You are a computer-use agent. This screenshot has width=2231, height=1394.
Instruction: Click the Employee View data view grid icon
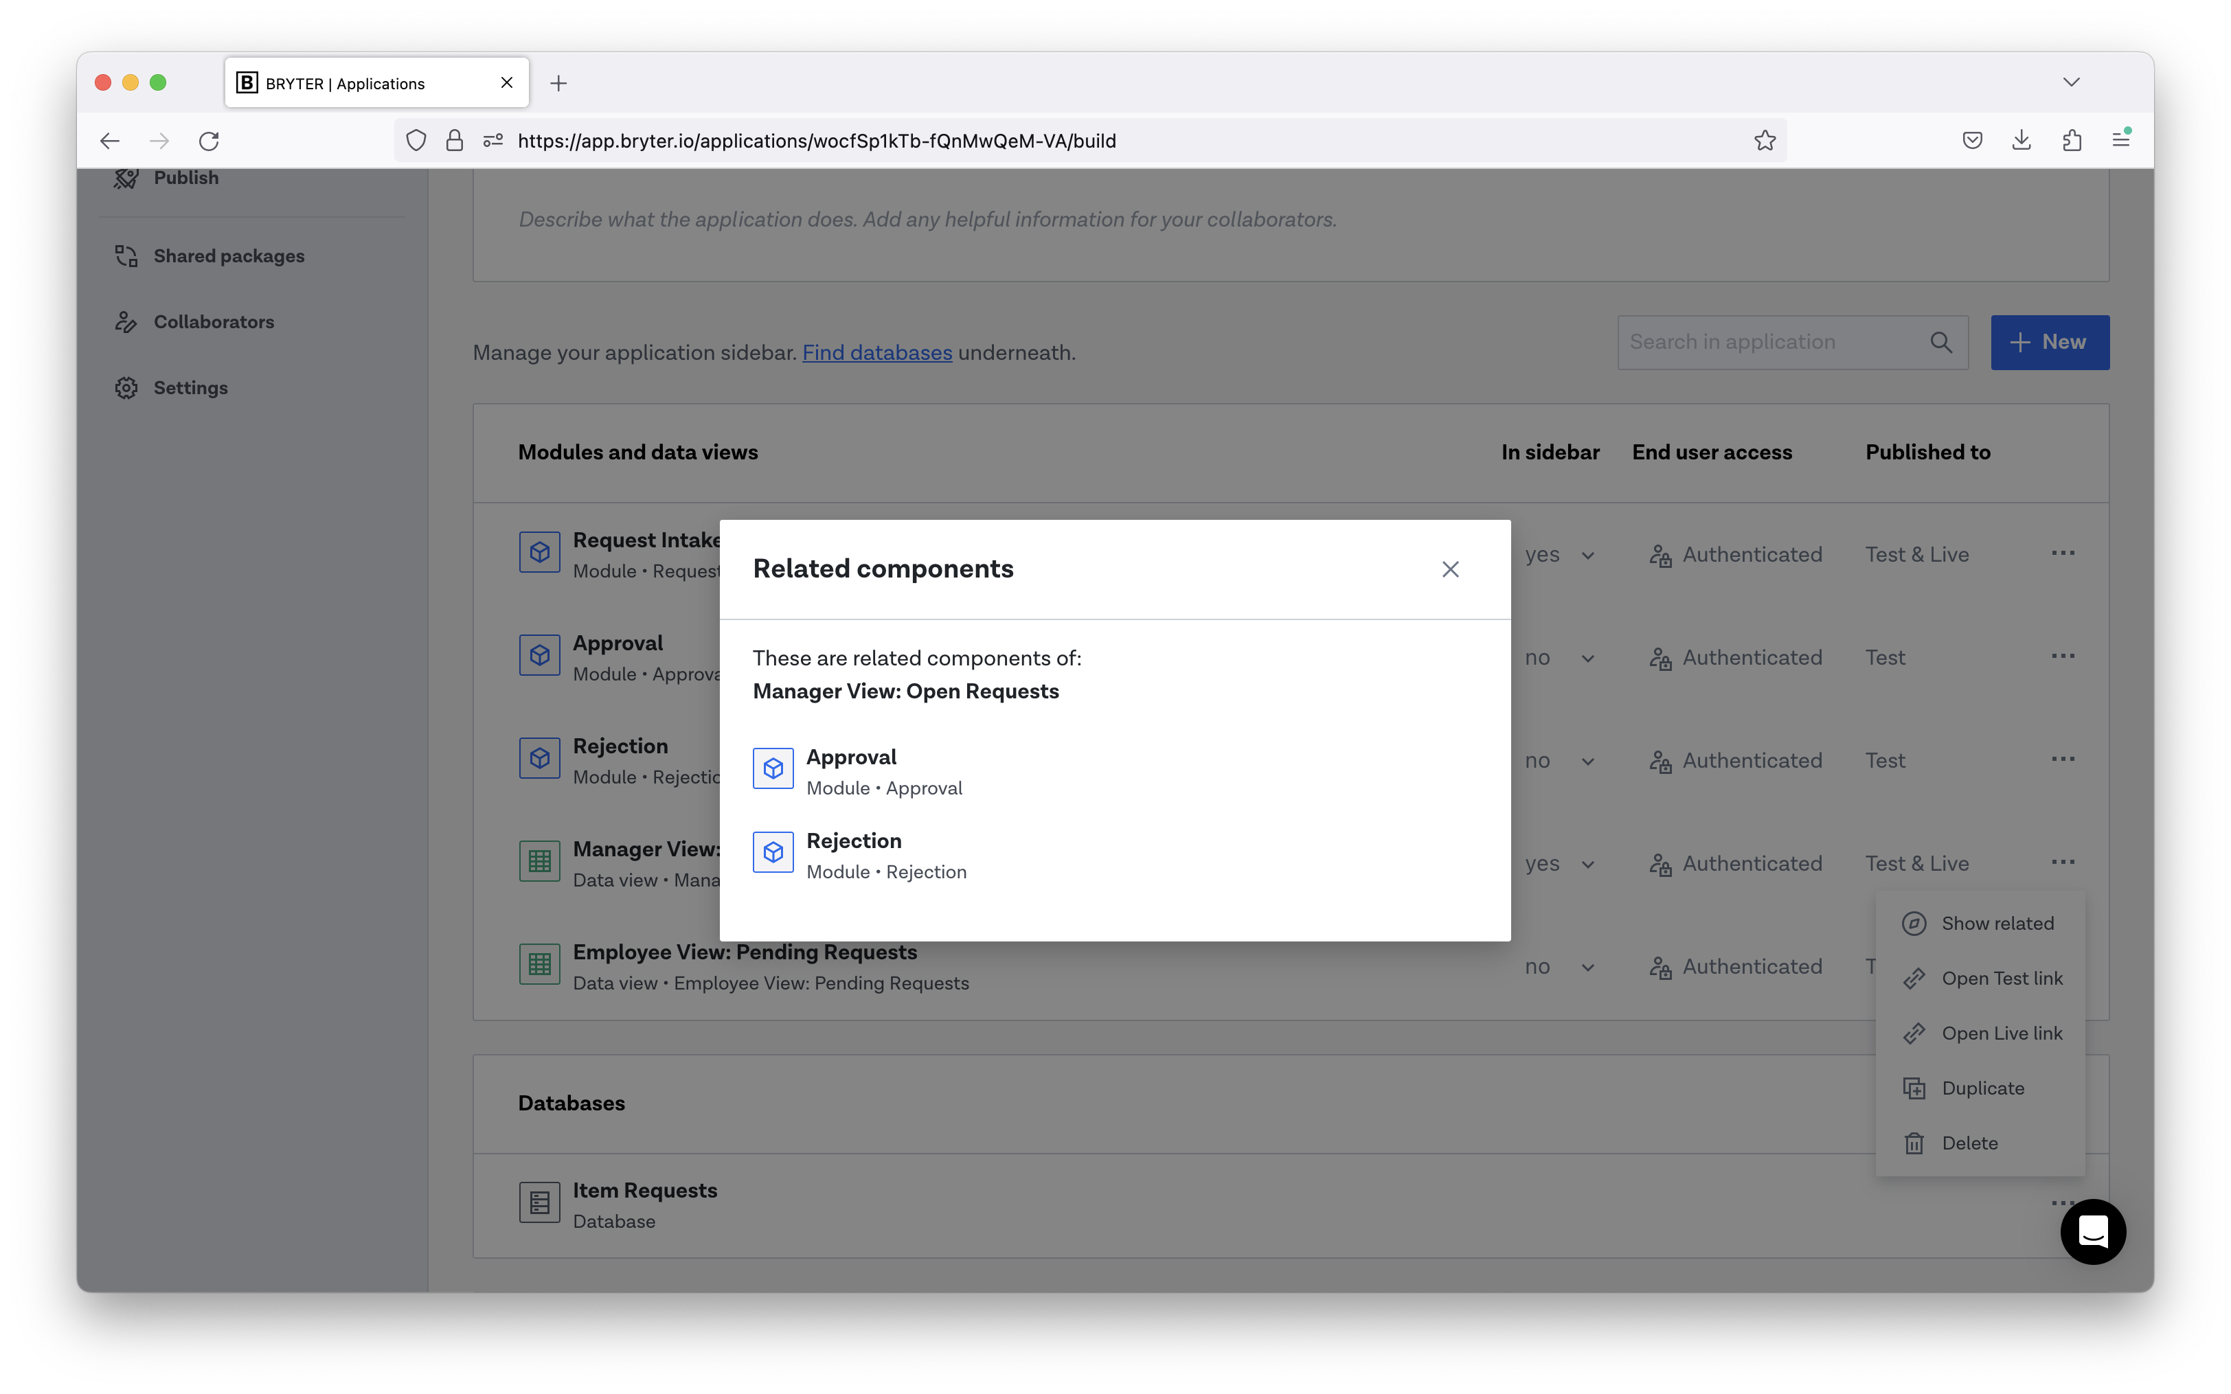click(539, 963)
